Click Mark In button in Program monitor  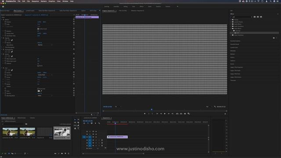149,114
